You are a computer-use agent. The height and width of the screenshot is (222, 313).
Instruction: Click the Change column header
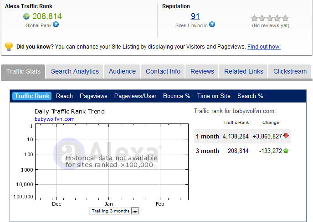tap(271, 122)
